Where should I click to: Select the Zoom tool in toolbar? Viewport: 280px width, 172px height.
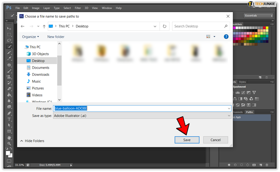pos(9,143)
